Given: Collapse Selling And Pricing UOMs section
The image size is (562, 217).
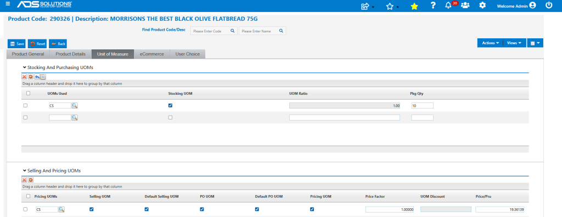Looking at the screenshot, I should [x=24, y=171].
